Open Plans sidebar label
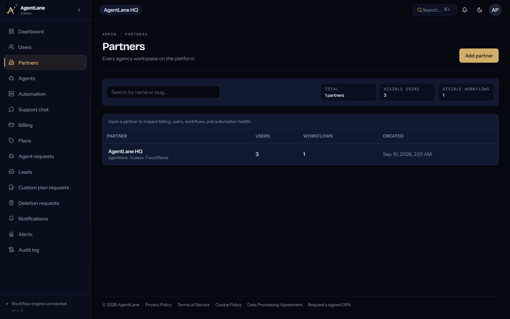Screen dimensions: 510x319 coord(25,141)
